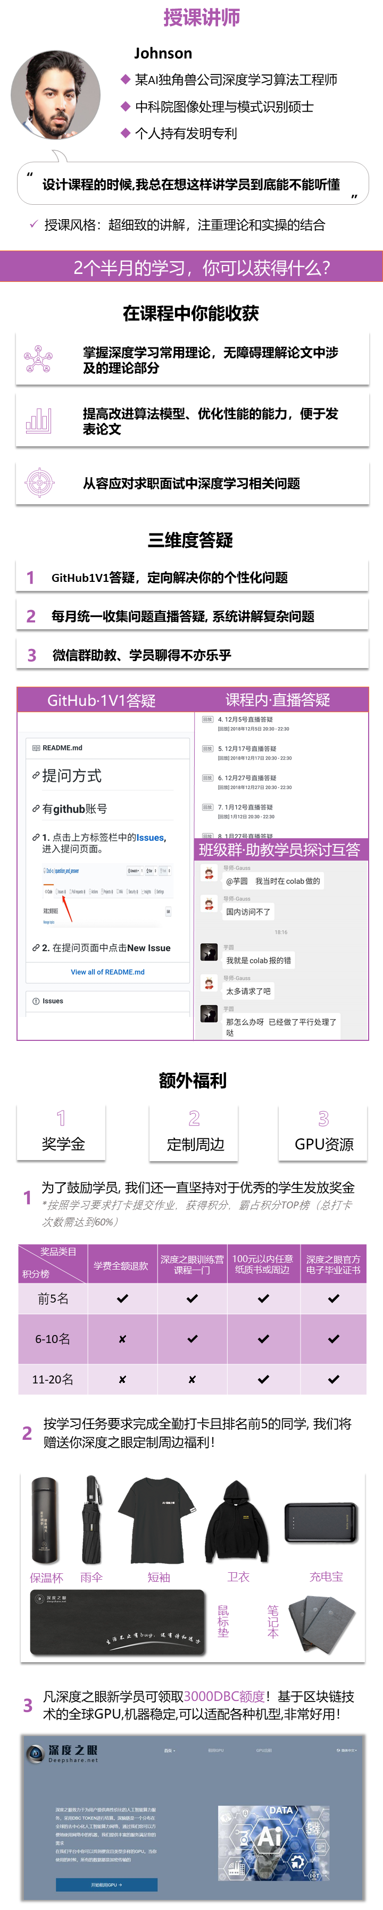Viewport: 383px width, 1910px height.
Task: Expand the Issues section under README
Action: 107,1001
